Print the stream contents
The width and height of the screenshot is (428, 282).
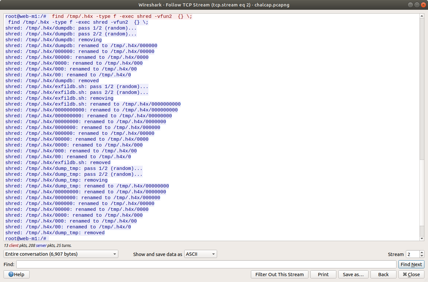click(x=323, y=275)
